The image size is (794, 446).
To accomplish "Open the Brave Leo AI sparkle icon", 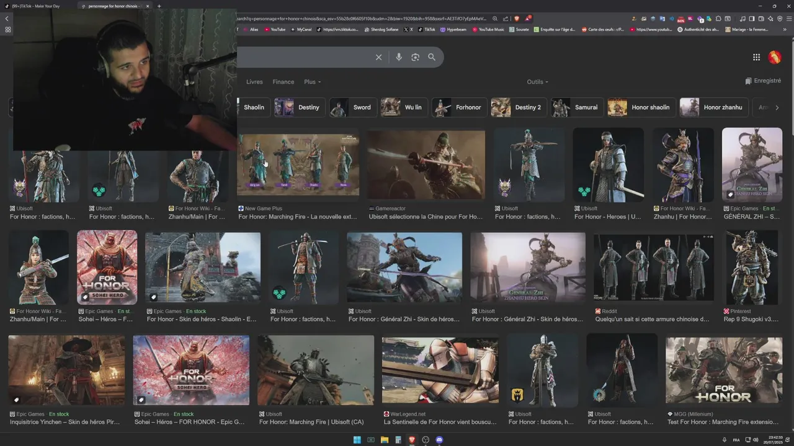I will [x=770, y=19].
